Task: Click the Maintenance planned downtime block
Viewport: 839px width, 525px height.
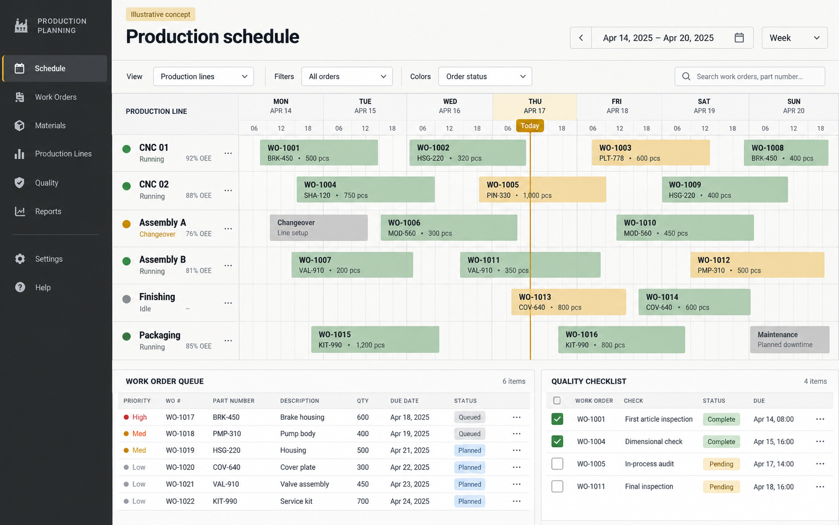Action: coord(789,339)
